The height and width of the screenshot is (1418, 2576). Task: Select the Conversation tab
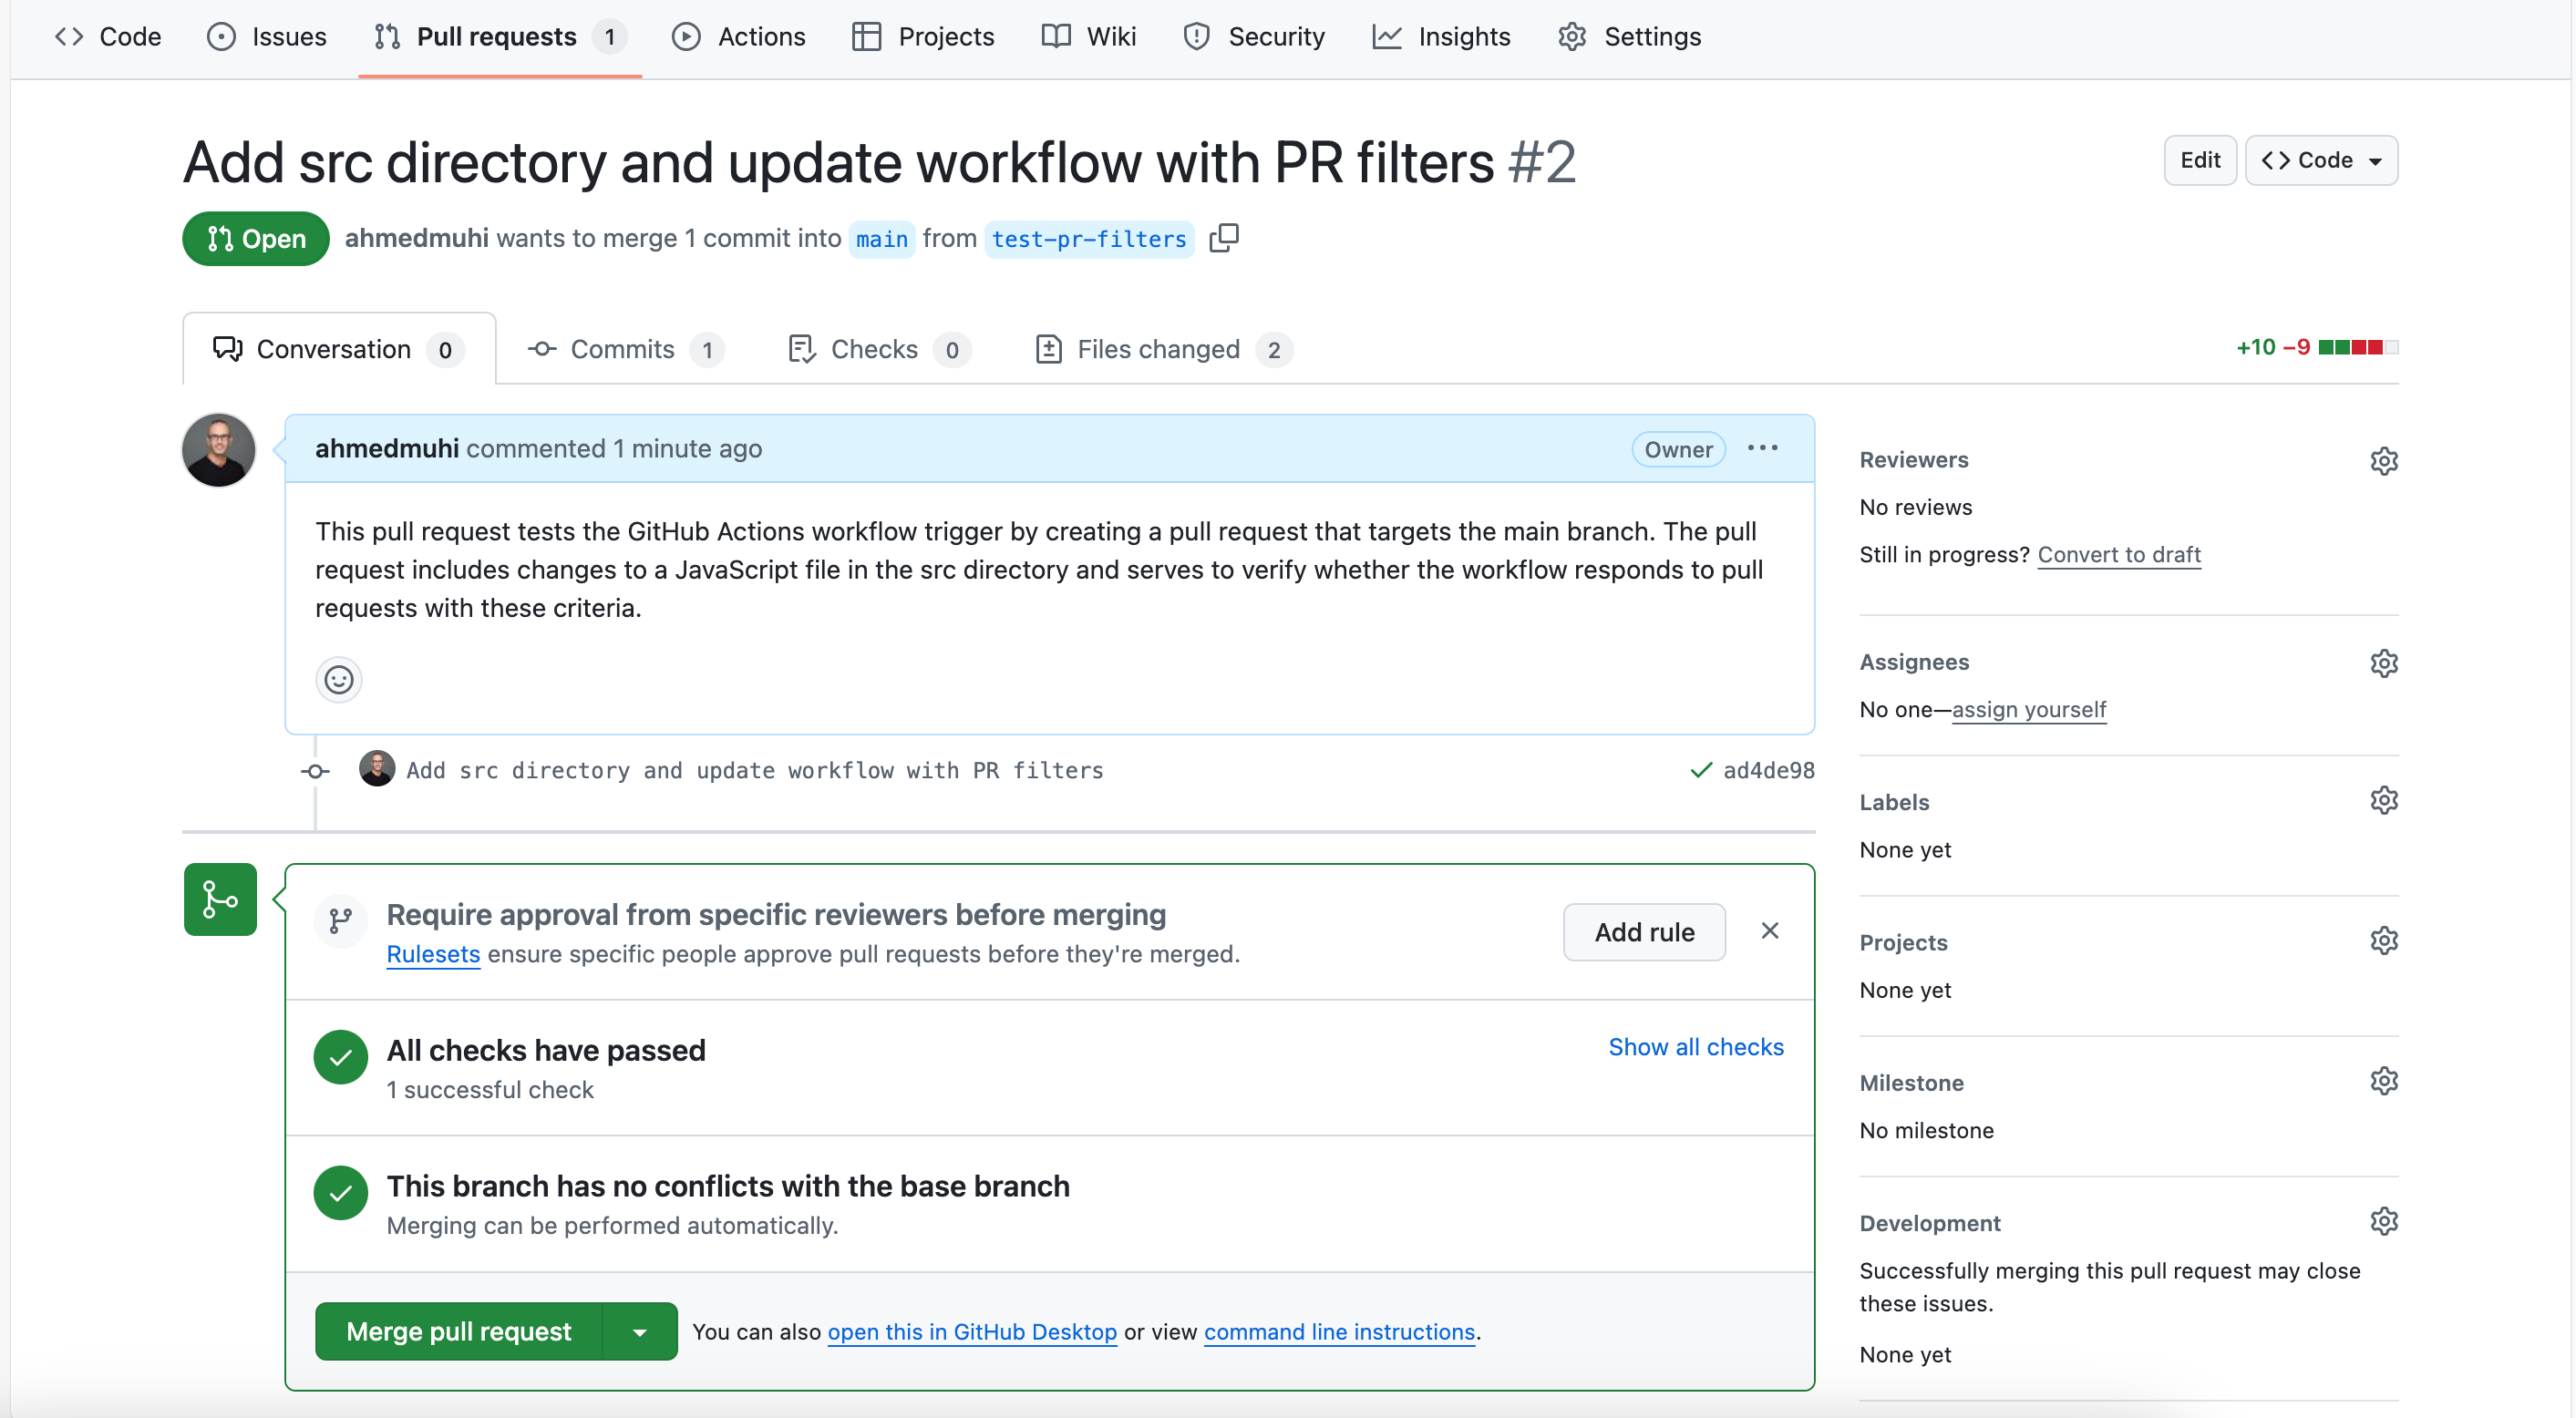click(339, 349)
